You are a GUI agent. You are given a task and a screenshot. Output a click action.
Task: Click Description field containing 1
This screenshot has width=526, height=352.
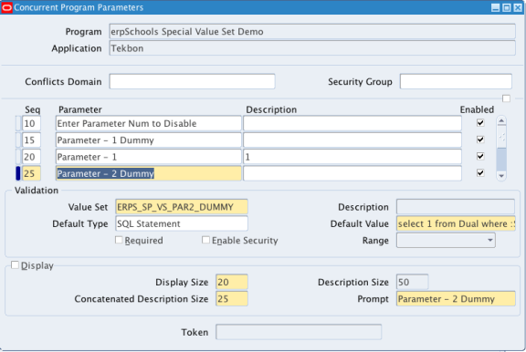coord(352,157)
